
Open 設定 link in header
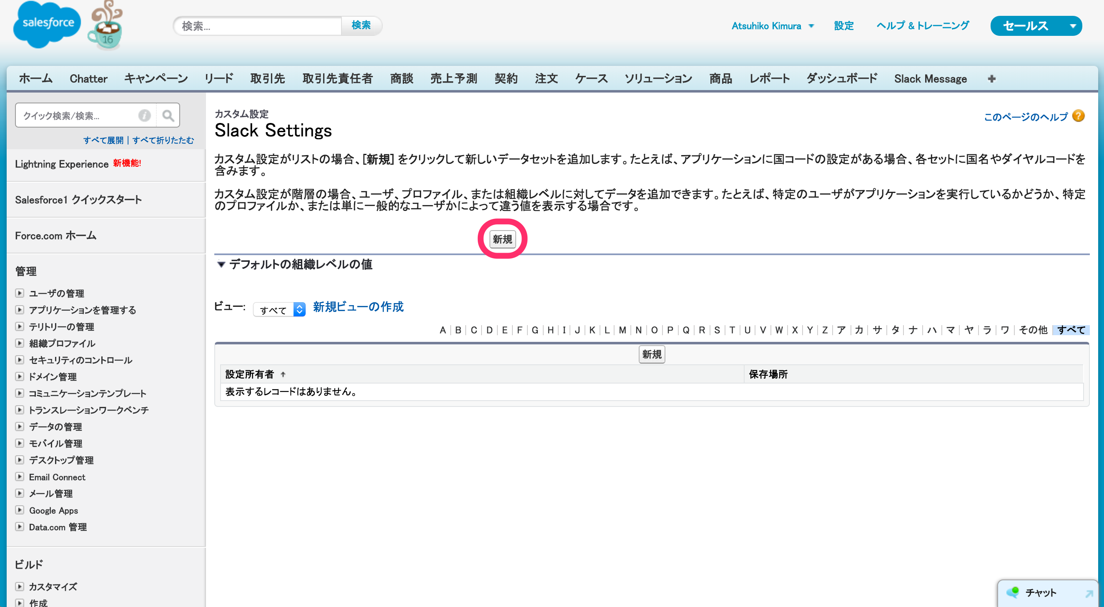(844, 26)
